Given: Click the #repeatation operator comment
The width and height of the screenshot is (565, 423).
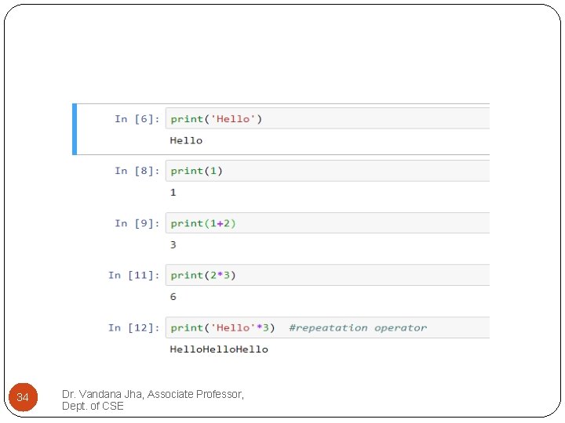Looking at the screenshot, I should click(358, 328).
